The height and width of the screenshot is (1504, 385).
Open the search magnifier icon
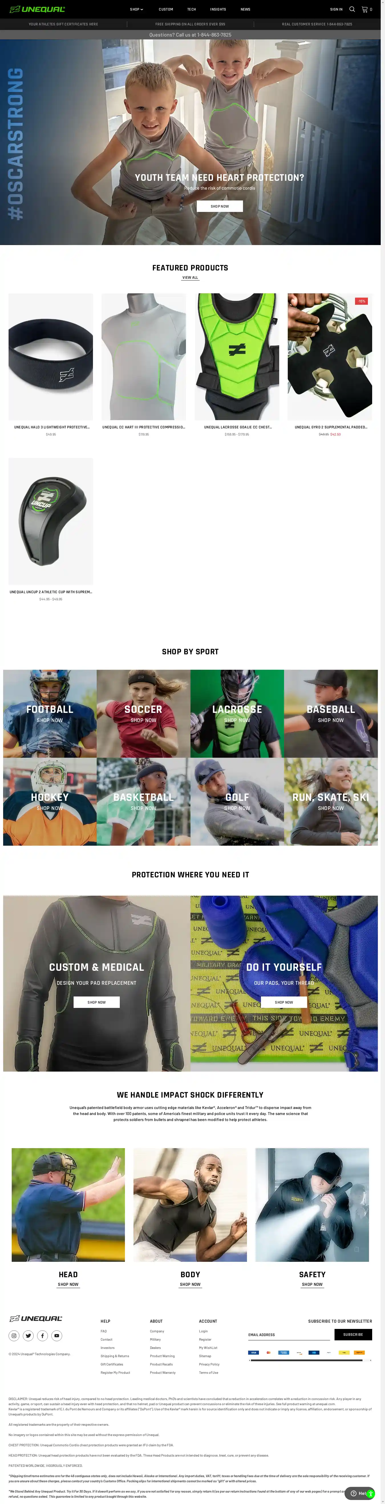(x=352, y=9)
